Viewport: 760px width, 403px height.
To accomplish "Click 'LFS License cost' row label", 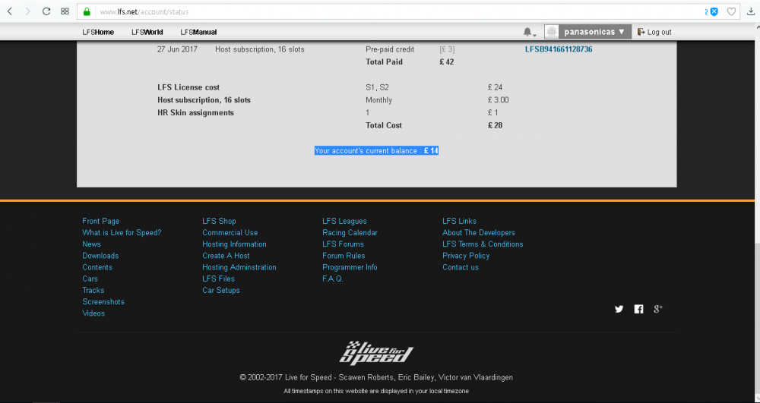I will pyautogui.click(x=188, y=87).
